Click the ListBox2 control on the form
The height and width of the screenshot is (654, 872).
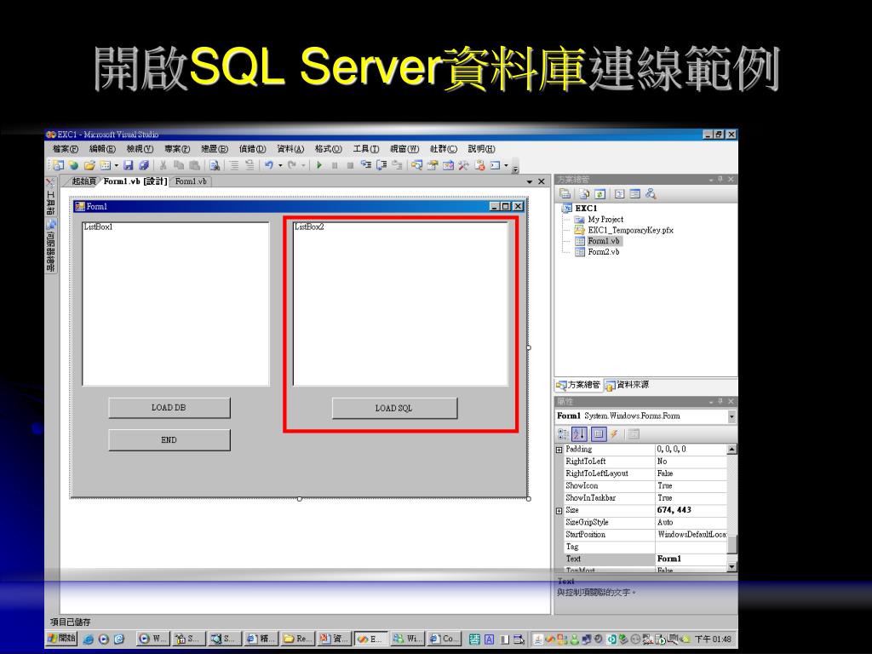tap(400, 304)
